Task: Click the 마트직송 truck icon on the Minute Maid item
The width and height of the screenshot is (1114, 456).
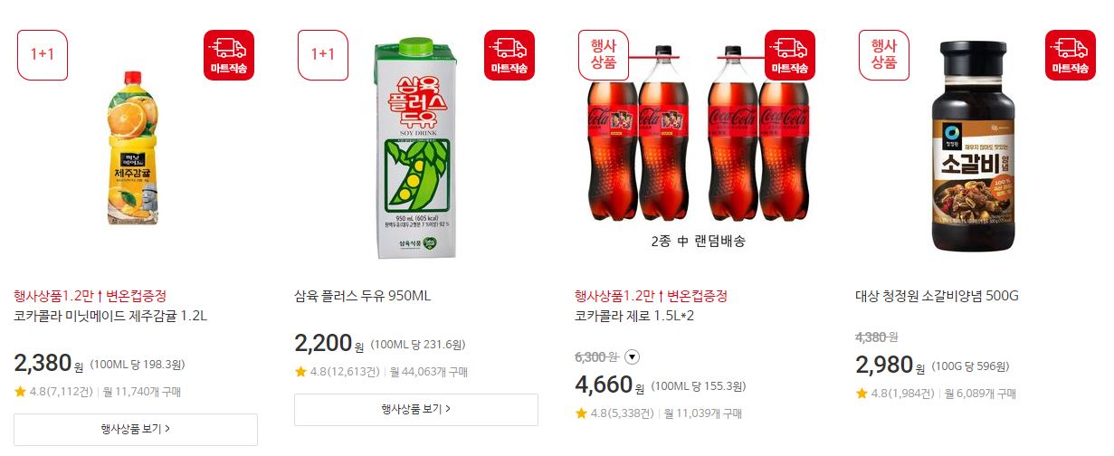Action: pos(229,55)
